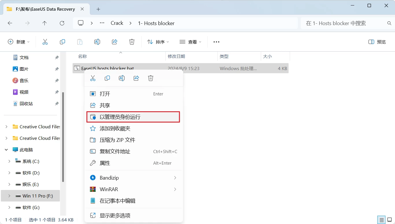Choose 属性 in the context menu
Screen dimensions: 395x224
click(x=133, y=163)
